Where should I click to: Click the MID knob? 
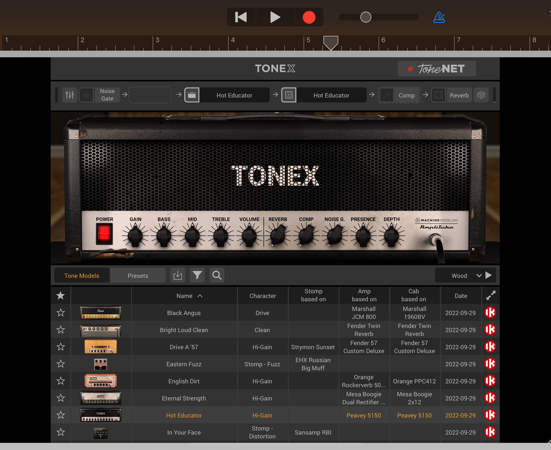click(x=192, y=235)
